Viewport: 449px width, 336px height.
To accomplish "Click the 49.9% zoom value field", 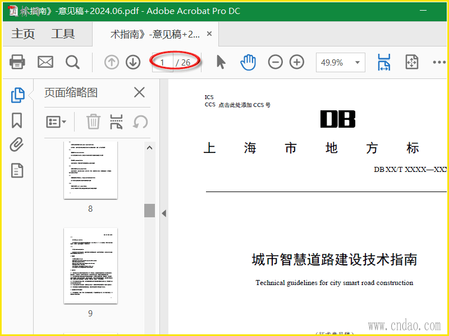I will click(x=332, y=62).
